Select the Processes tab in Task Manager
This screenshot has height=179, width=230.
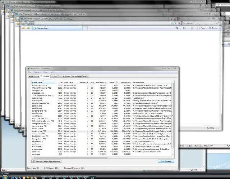45,76
